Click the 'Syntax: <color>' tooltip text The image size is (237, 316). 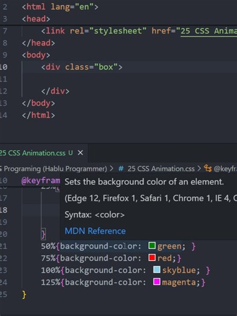pyautogui.click(x=95, y=215)
